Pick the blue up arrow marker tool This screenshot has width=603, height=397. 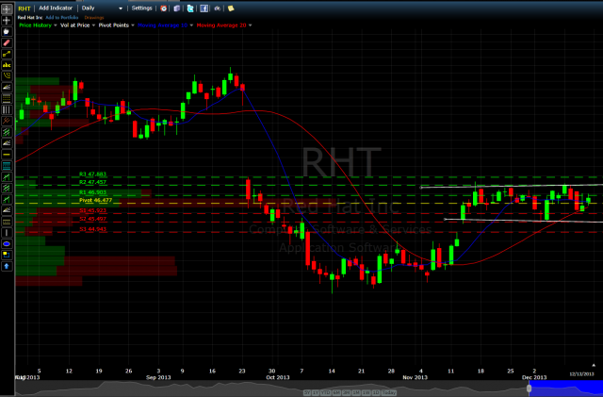7,266
